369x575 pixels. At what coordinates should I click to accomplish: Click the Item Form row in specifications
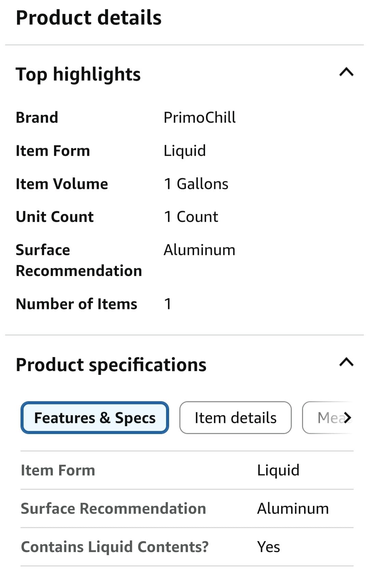click(57, 470)
